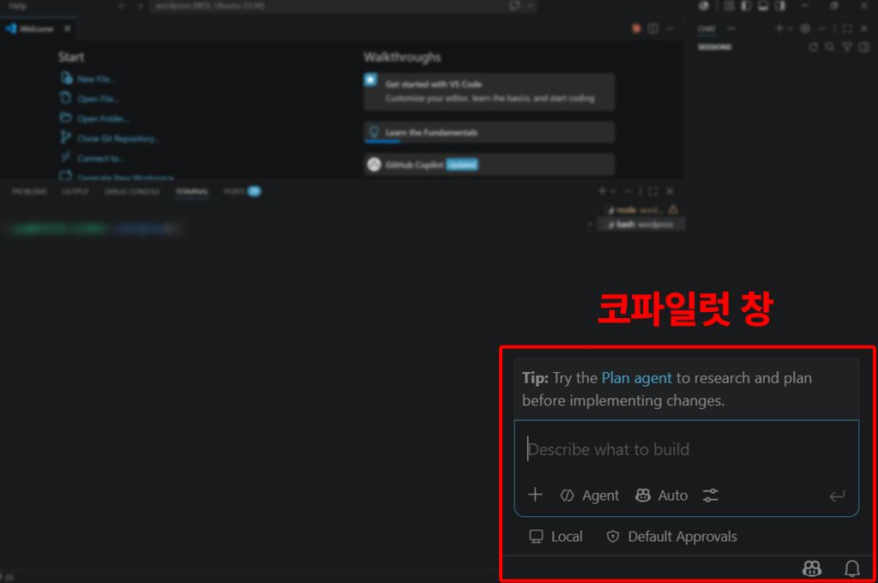The height and width of the screenshot is (583, 878).
Task: Open customize layout icon in title bar
Action: (x=729, y=6)
